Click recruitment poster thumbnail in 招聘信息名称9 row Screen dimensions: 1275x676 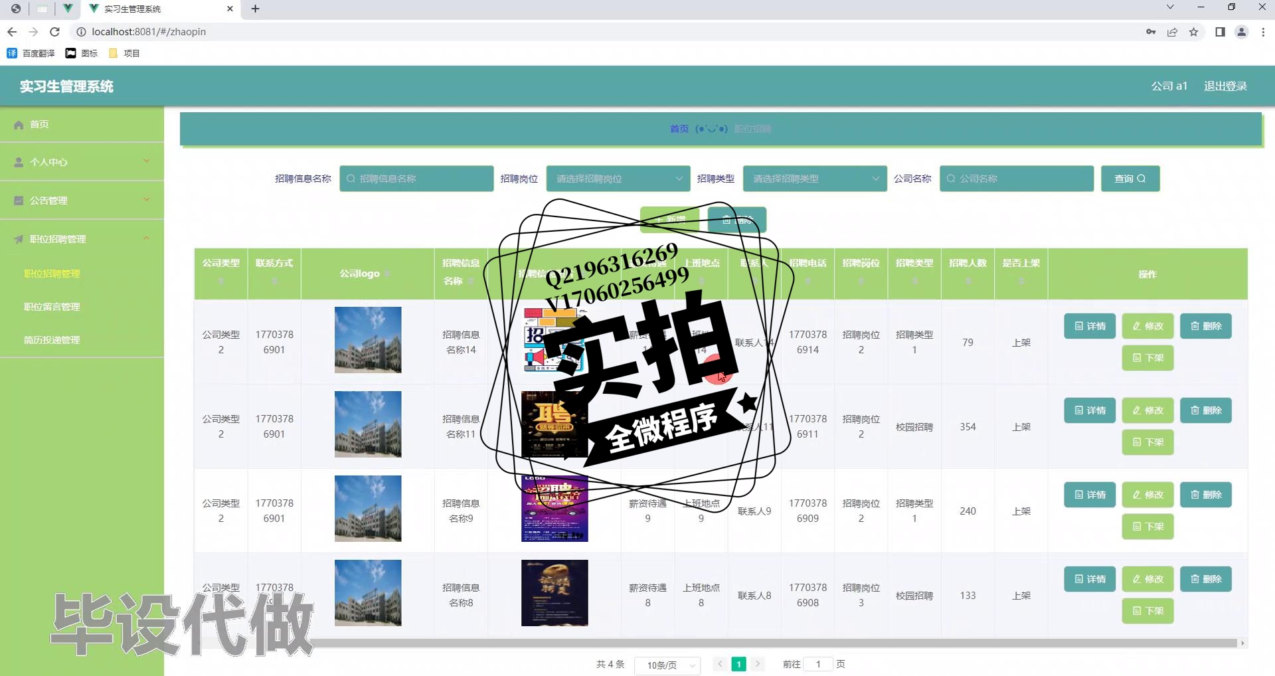pyautogui.click(x=554, y=509)
